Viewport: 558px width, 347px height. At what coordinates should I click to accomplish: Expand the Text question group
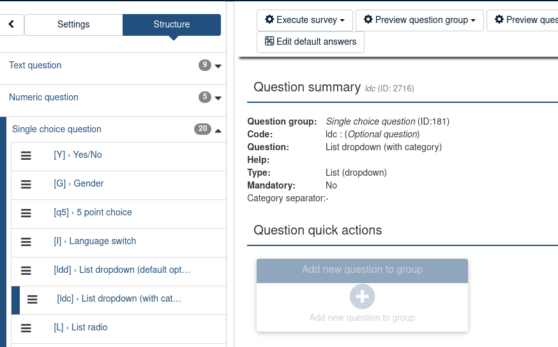[218, 66]
